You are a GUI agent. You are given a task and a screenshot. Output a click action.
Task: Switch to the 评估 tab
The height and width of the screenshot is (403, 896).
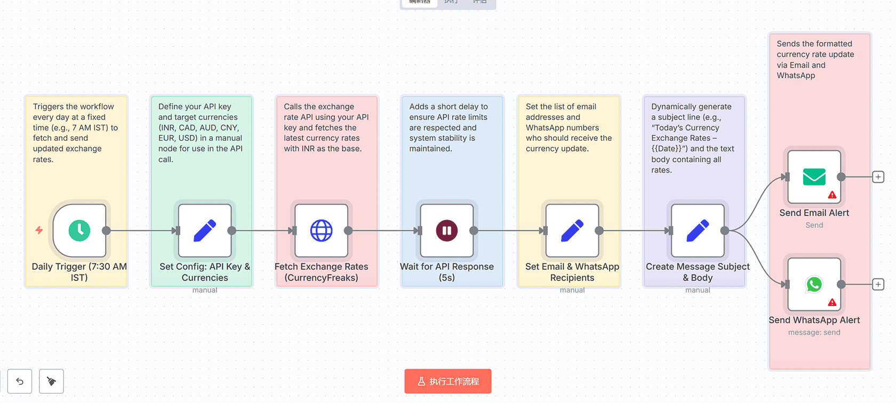pos(481,3)
